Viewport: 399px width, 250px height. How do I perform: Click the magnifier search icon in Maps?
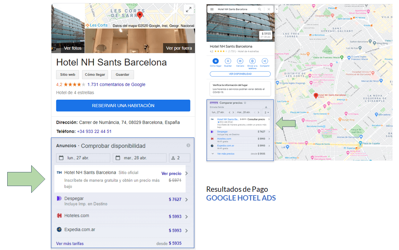[x=259, y=9]
